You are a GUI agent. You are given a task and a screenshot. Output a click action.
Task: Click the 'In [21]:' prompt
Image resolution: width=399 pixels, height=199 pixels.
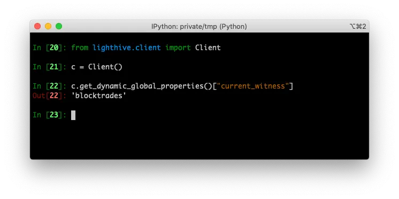[x=50, y=67]
